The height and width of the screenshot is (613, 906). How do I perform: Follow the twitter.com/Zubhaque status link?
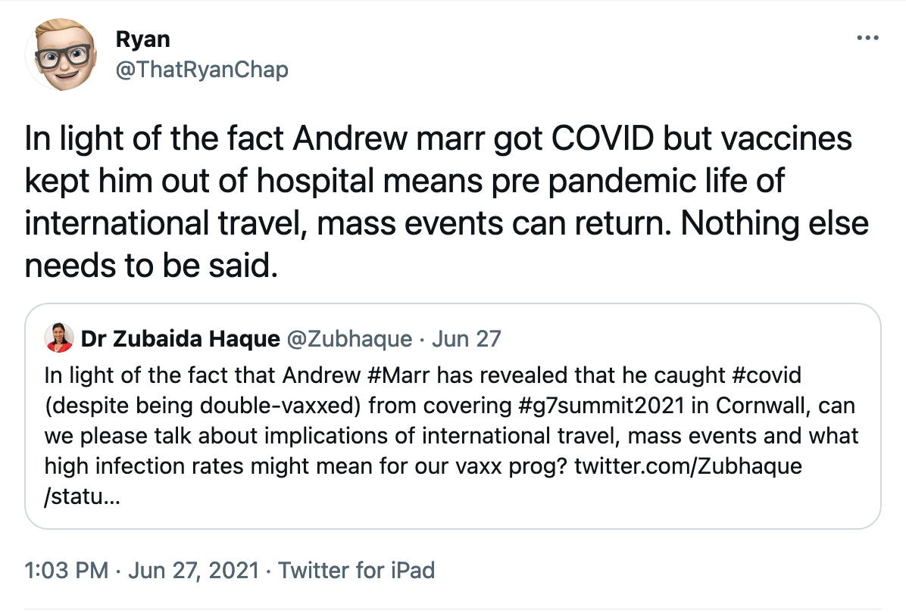point(688,466)
